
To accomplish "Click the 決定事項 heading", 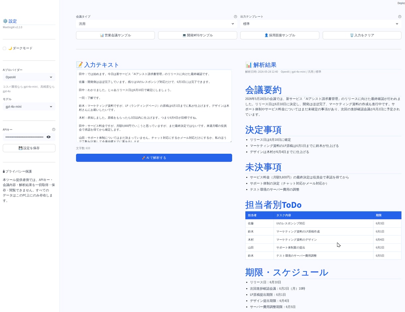I will (x=264, y=129).
